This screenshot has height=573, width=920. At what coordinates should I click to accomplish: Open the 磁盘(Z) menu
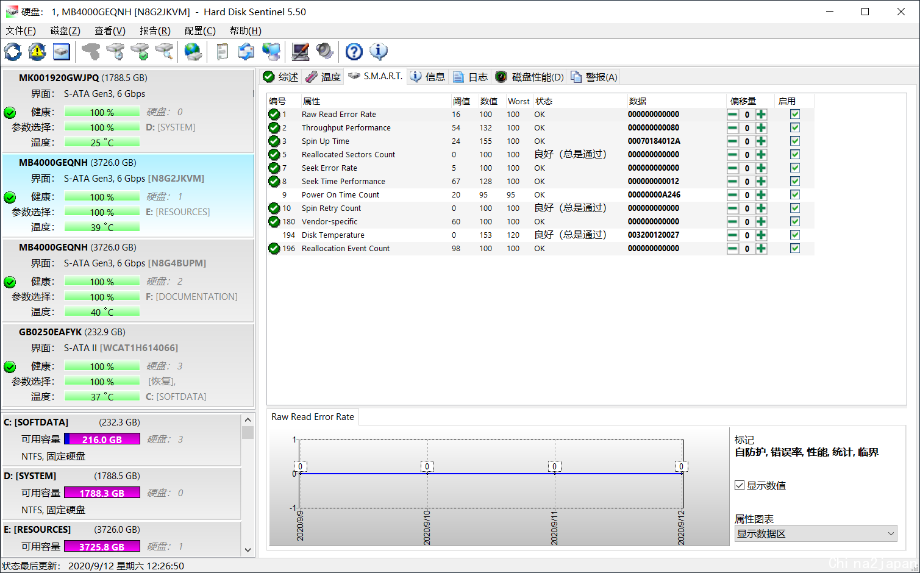[x=65, y=30]
